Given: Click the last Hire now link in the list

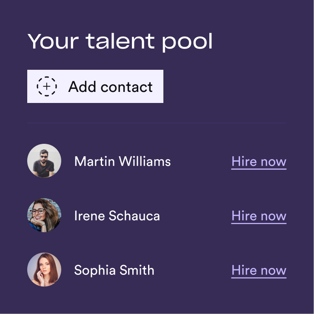Looking at the screenshot, I should (259, 271).
